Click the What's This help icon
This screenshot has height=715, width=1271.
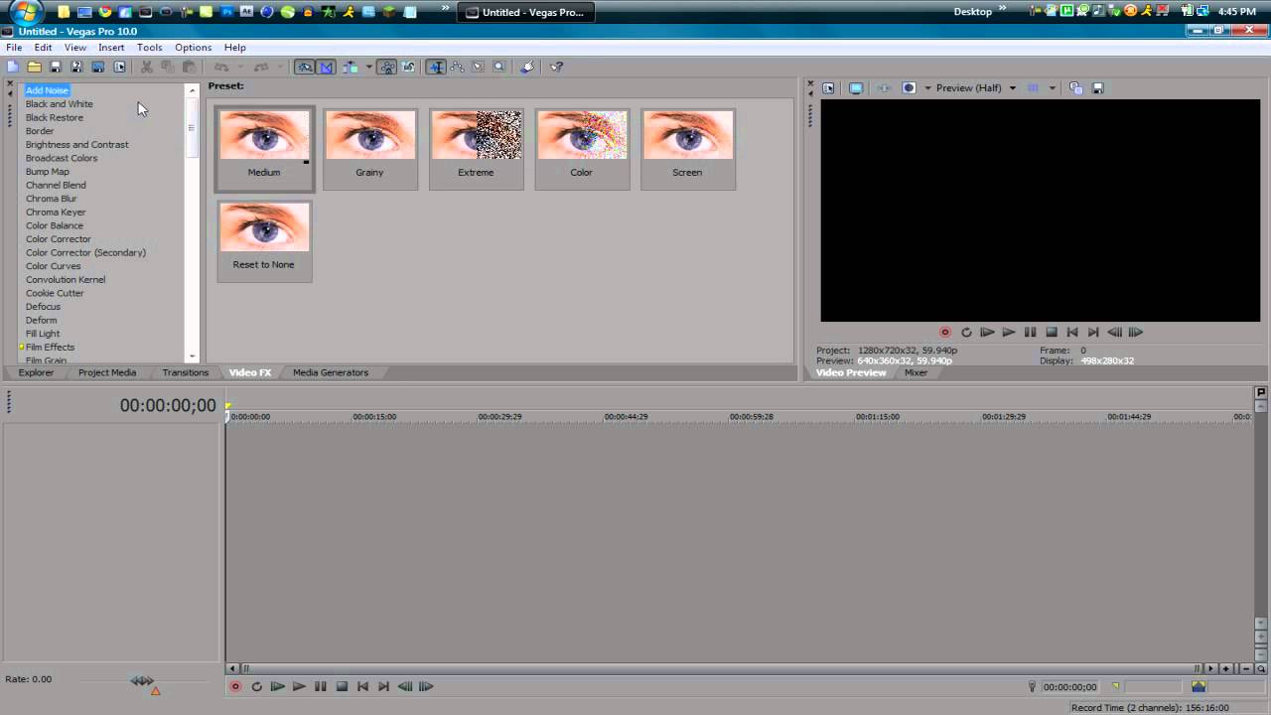pos(556,67)
